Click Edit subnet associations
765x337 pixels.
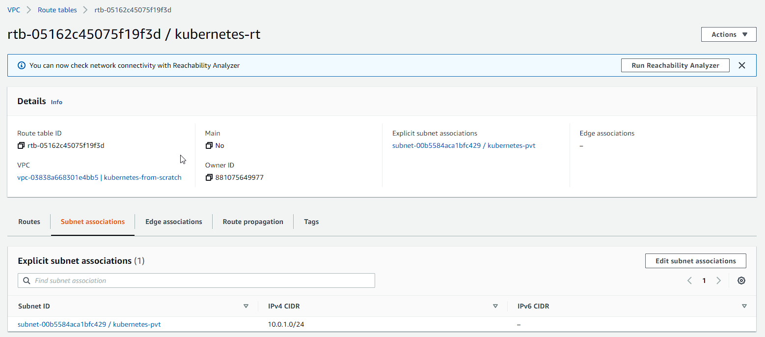[x=695, y=261]
